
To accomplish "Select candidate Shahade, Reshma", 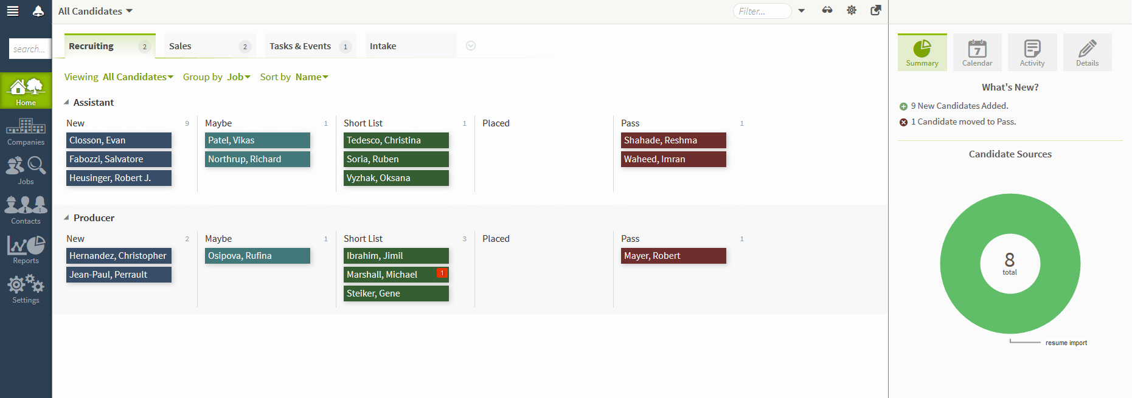I will click(x=673, y=140).
